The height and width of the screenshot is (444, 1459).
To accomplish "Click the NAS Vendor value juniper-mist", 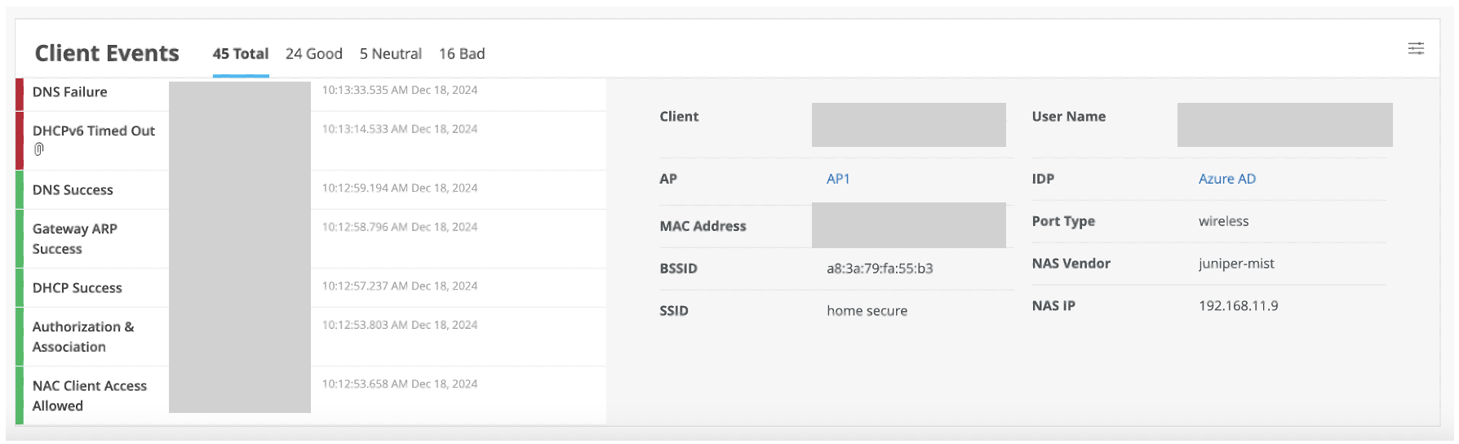I will tap(1235, 264).
